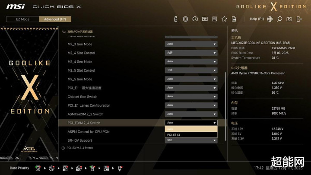The width and height of the screenshot is (311, 175).
Task: Collapse the PCI_E3/M.2_4 Switch dropdown
Action: pos(191,123)
